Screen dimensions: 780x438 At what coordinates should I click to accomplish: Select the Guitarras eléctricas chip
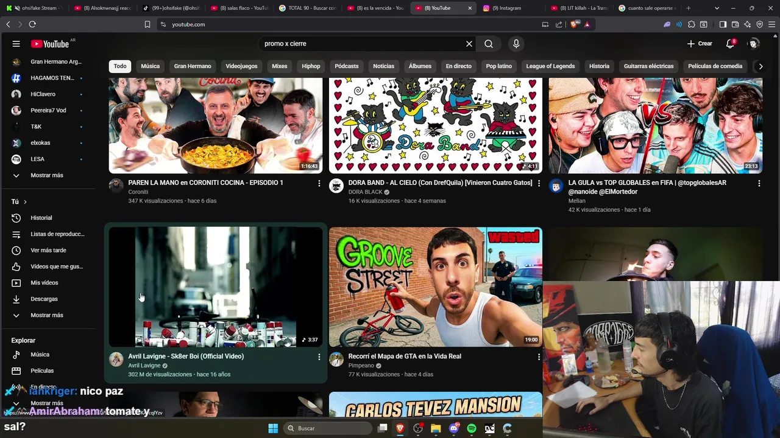pyautogui.click(x=648, y=66)
